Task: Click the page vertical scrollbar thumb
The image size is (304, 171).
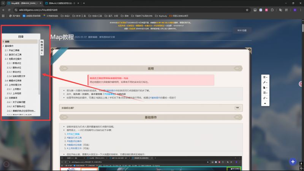Action: (x=303, y=28)
